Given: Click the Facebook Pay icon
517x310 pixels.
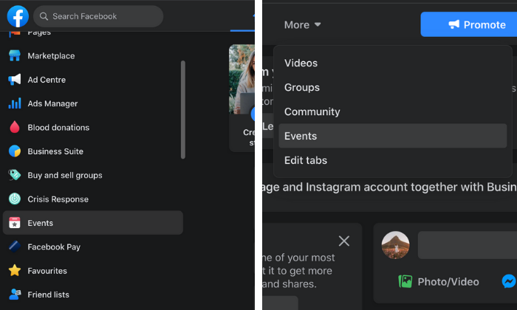Looking at the screenshot, I should tap(15, 247).
